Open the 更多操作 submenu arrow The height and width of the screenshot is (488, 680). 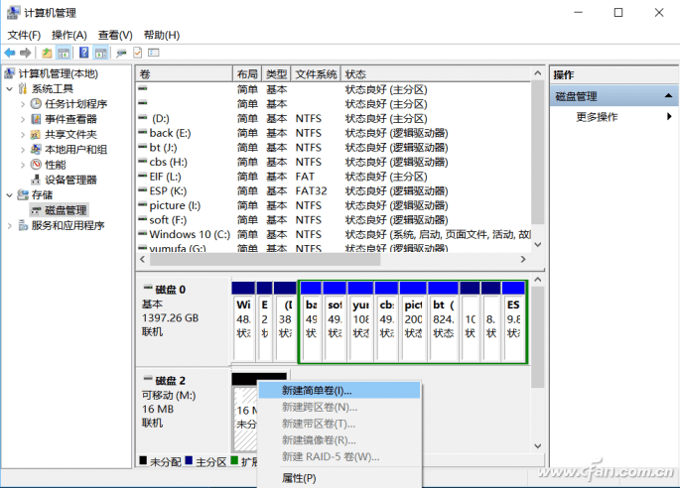(669, 116)
